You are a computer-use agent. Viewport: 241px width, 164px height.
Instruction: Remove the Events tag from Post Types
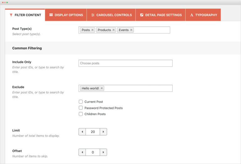tap(131, 30)
